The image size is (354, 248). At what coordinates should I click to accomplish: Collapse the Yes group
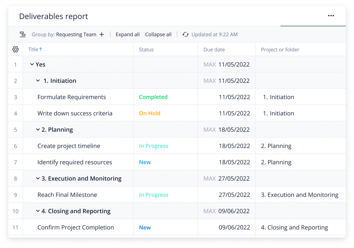[32, 64]
